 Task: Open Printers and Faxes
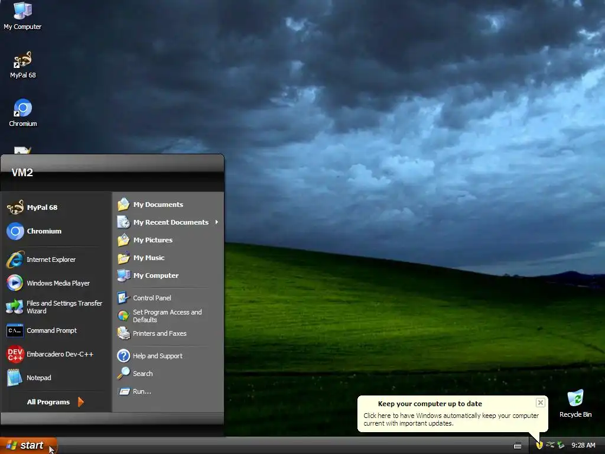pos(168,333)
